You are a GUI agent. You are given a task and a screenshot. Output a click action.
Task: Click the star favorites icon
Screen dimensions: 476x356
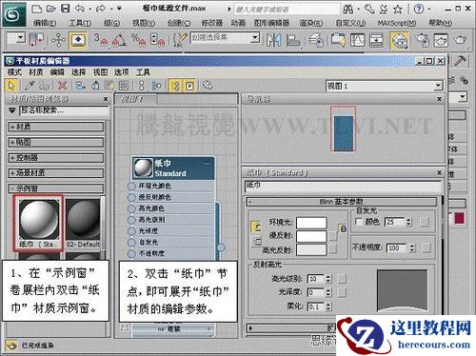pos(398,10)
